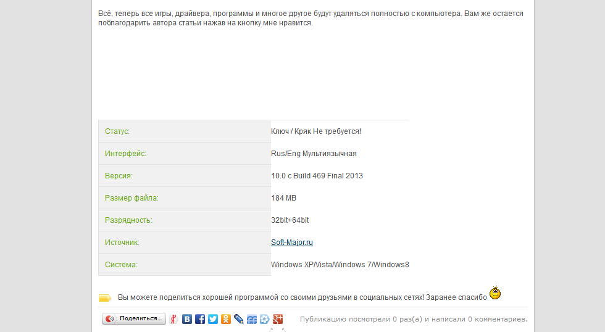This screenshot has height=332, width=605.
Task: Open the Soft-Major.ru source link
Action: tap(291, 242)
